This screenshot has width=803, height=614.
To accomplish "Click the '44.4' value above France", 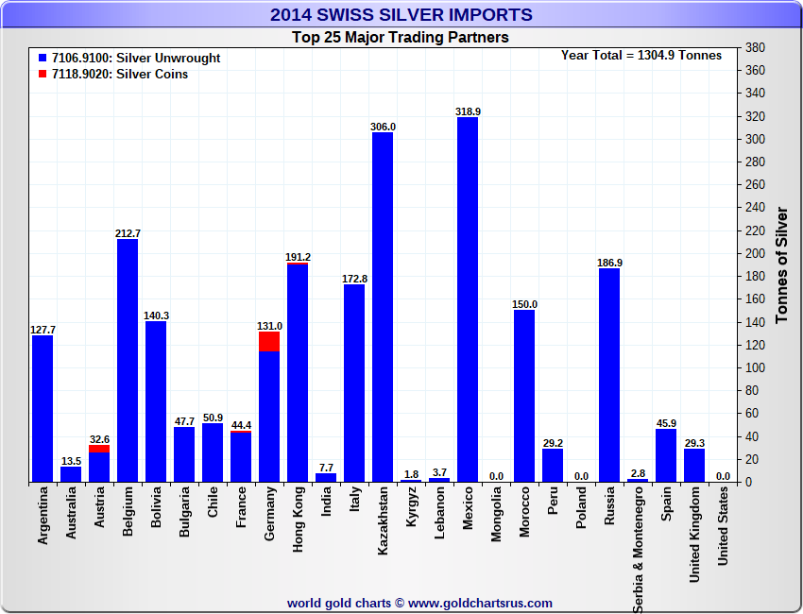I will click(x=241, y=425).
